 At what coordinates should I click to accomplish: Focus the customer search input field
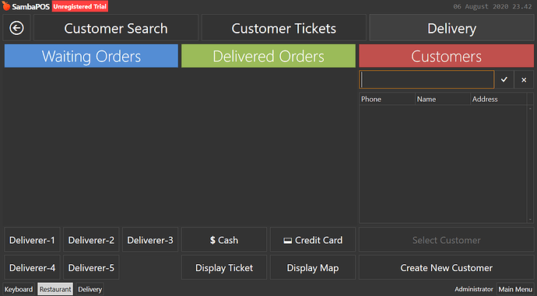[x=426, y=80]
